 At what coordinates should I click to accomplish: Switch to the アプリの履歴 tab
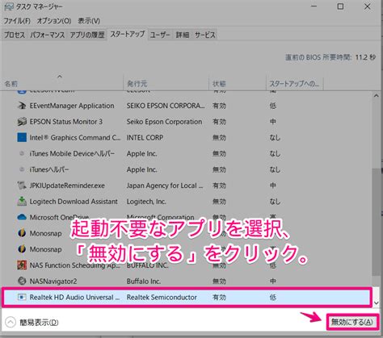coord(87,35)
